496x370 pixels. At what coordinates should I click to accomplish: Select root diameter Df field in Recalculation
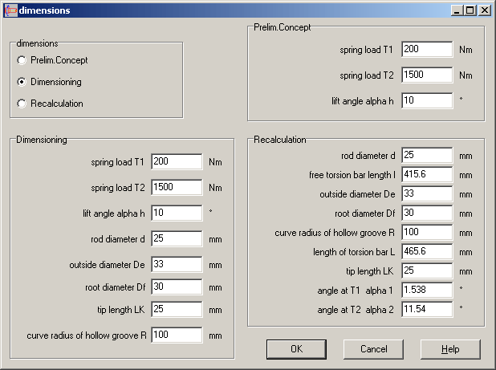click(x=427, y=213)
